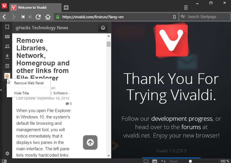Image resolution: width=231 pixels, height=163 pixels.
Task: Open the Vivaldi main menu logo button
Action: click(4, 6)
